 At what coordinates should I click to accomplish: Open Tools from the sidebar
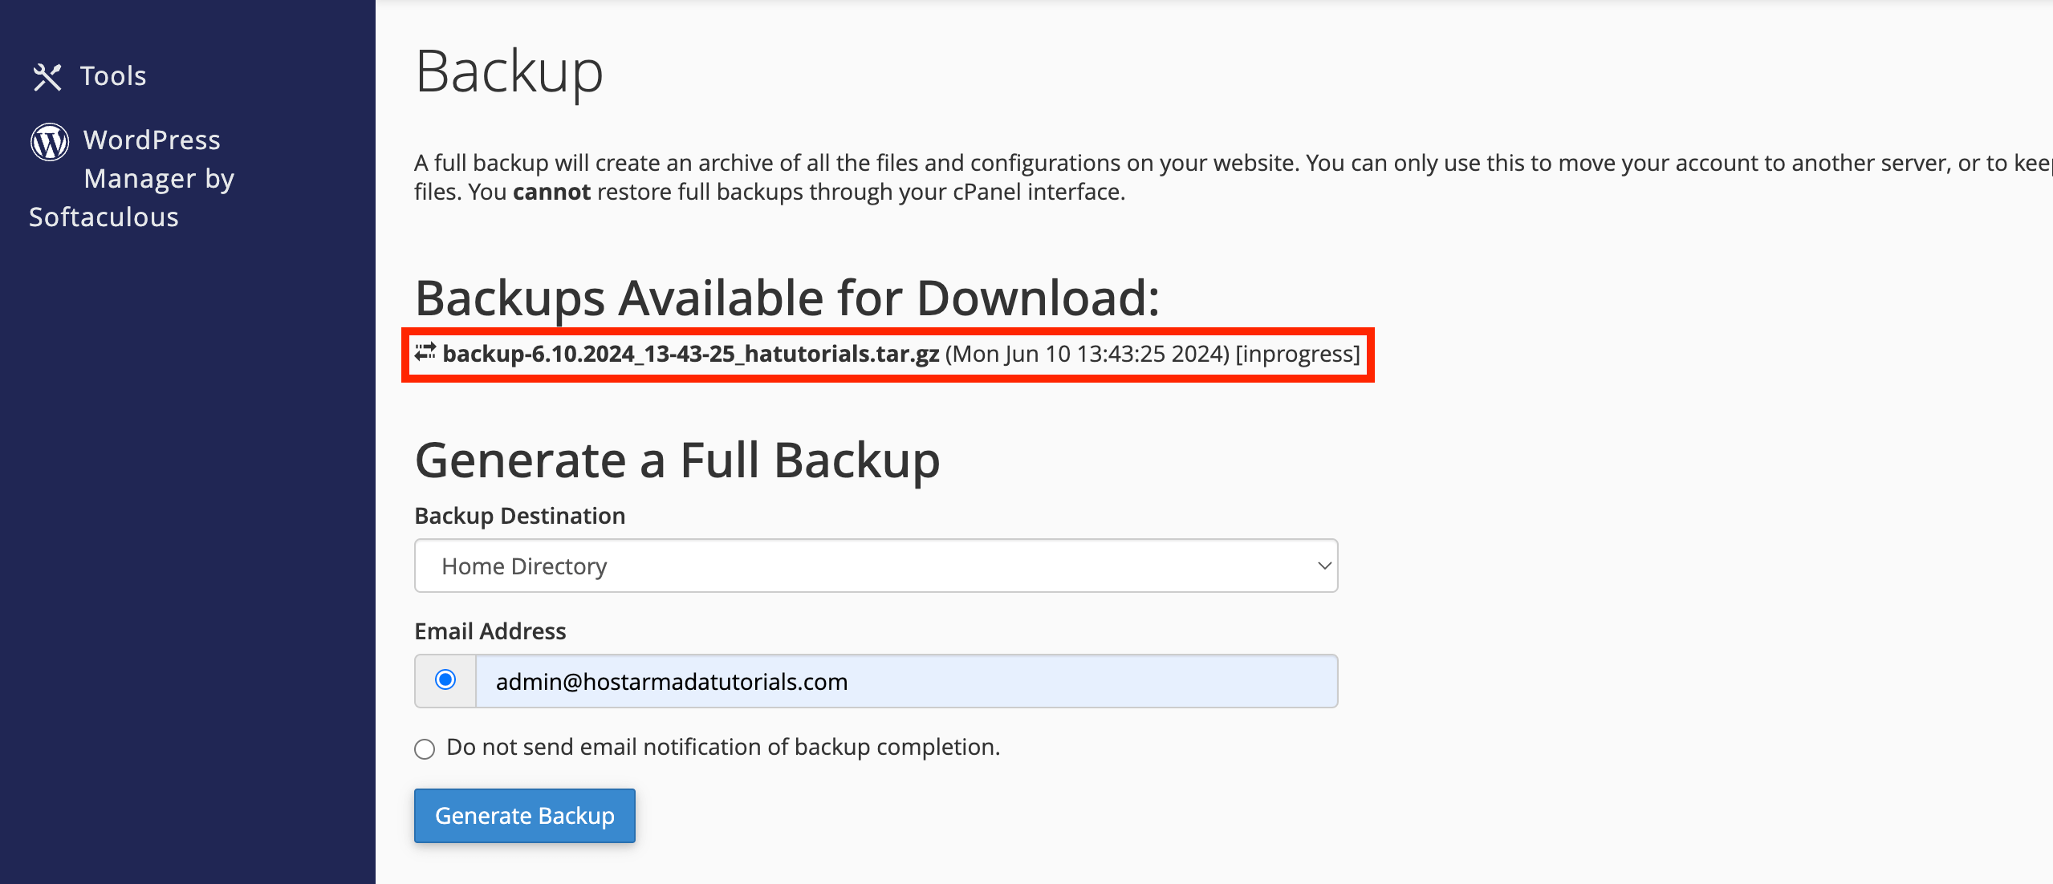(112, 75)
